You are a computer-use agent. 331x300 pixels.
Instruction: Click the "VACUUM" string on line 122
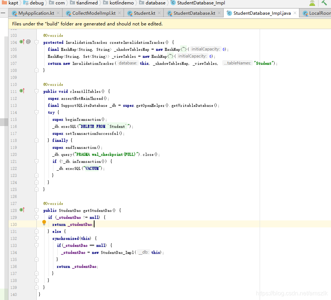[x=93, y=168]
